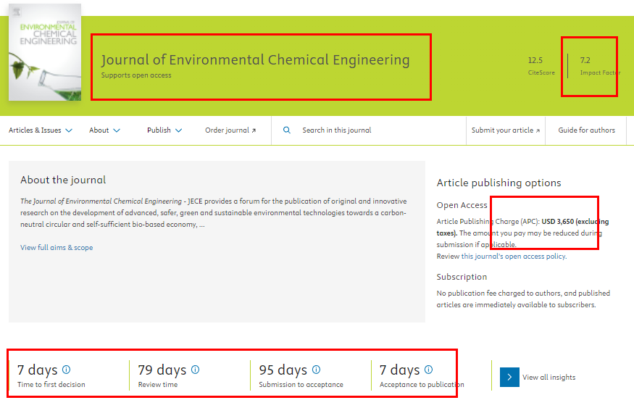Click the 12.5 CiteScore metric
Screen dimensions: 634x408
click(x=541, y=65)
